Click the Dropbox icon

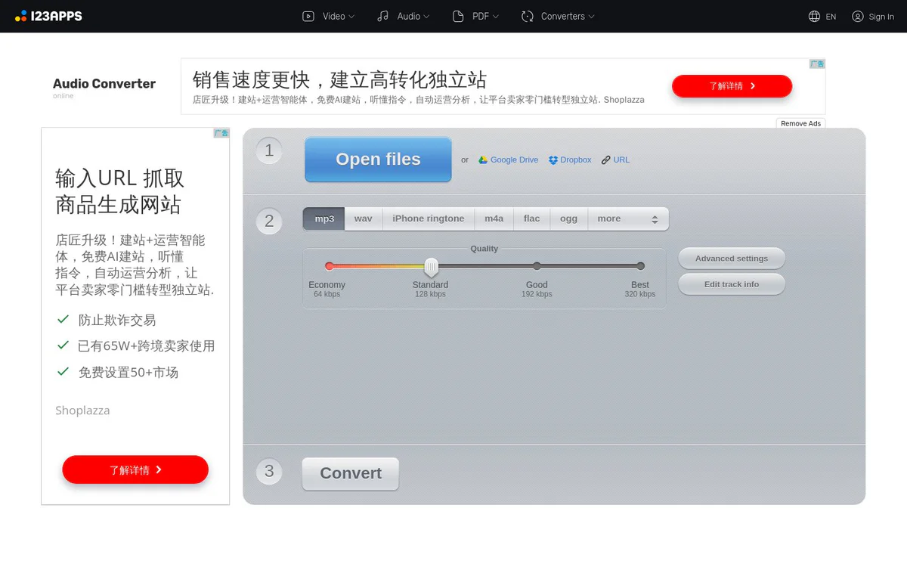click(x=553, y=160)
